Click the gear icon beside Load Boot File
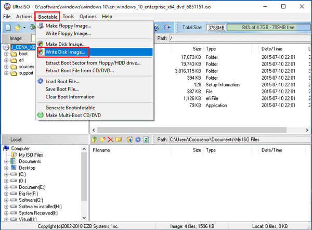The height and width of the screenshot is (230, 312). click(41, 81)
